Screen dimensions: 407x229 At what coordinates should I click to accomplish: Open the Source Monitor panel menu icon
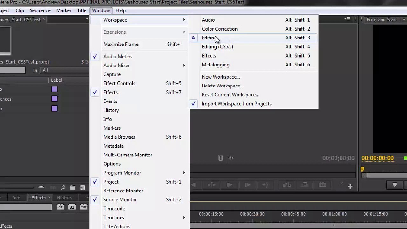click(x=347, y=20)
